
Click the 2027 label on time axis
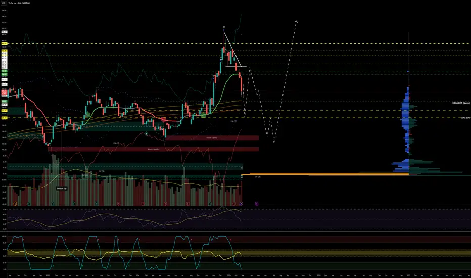click(x=409, y=275)
